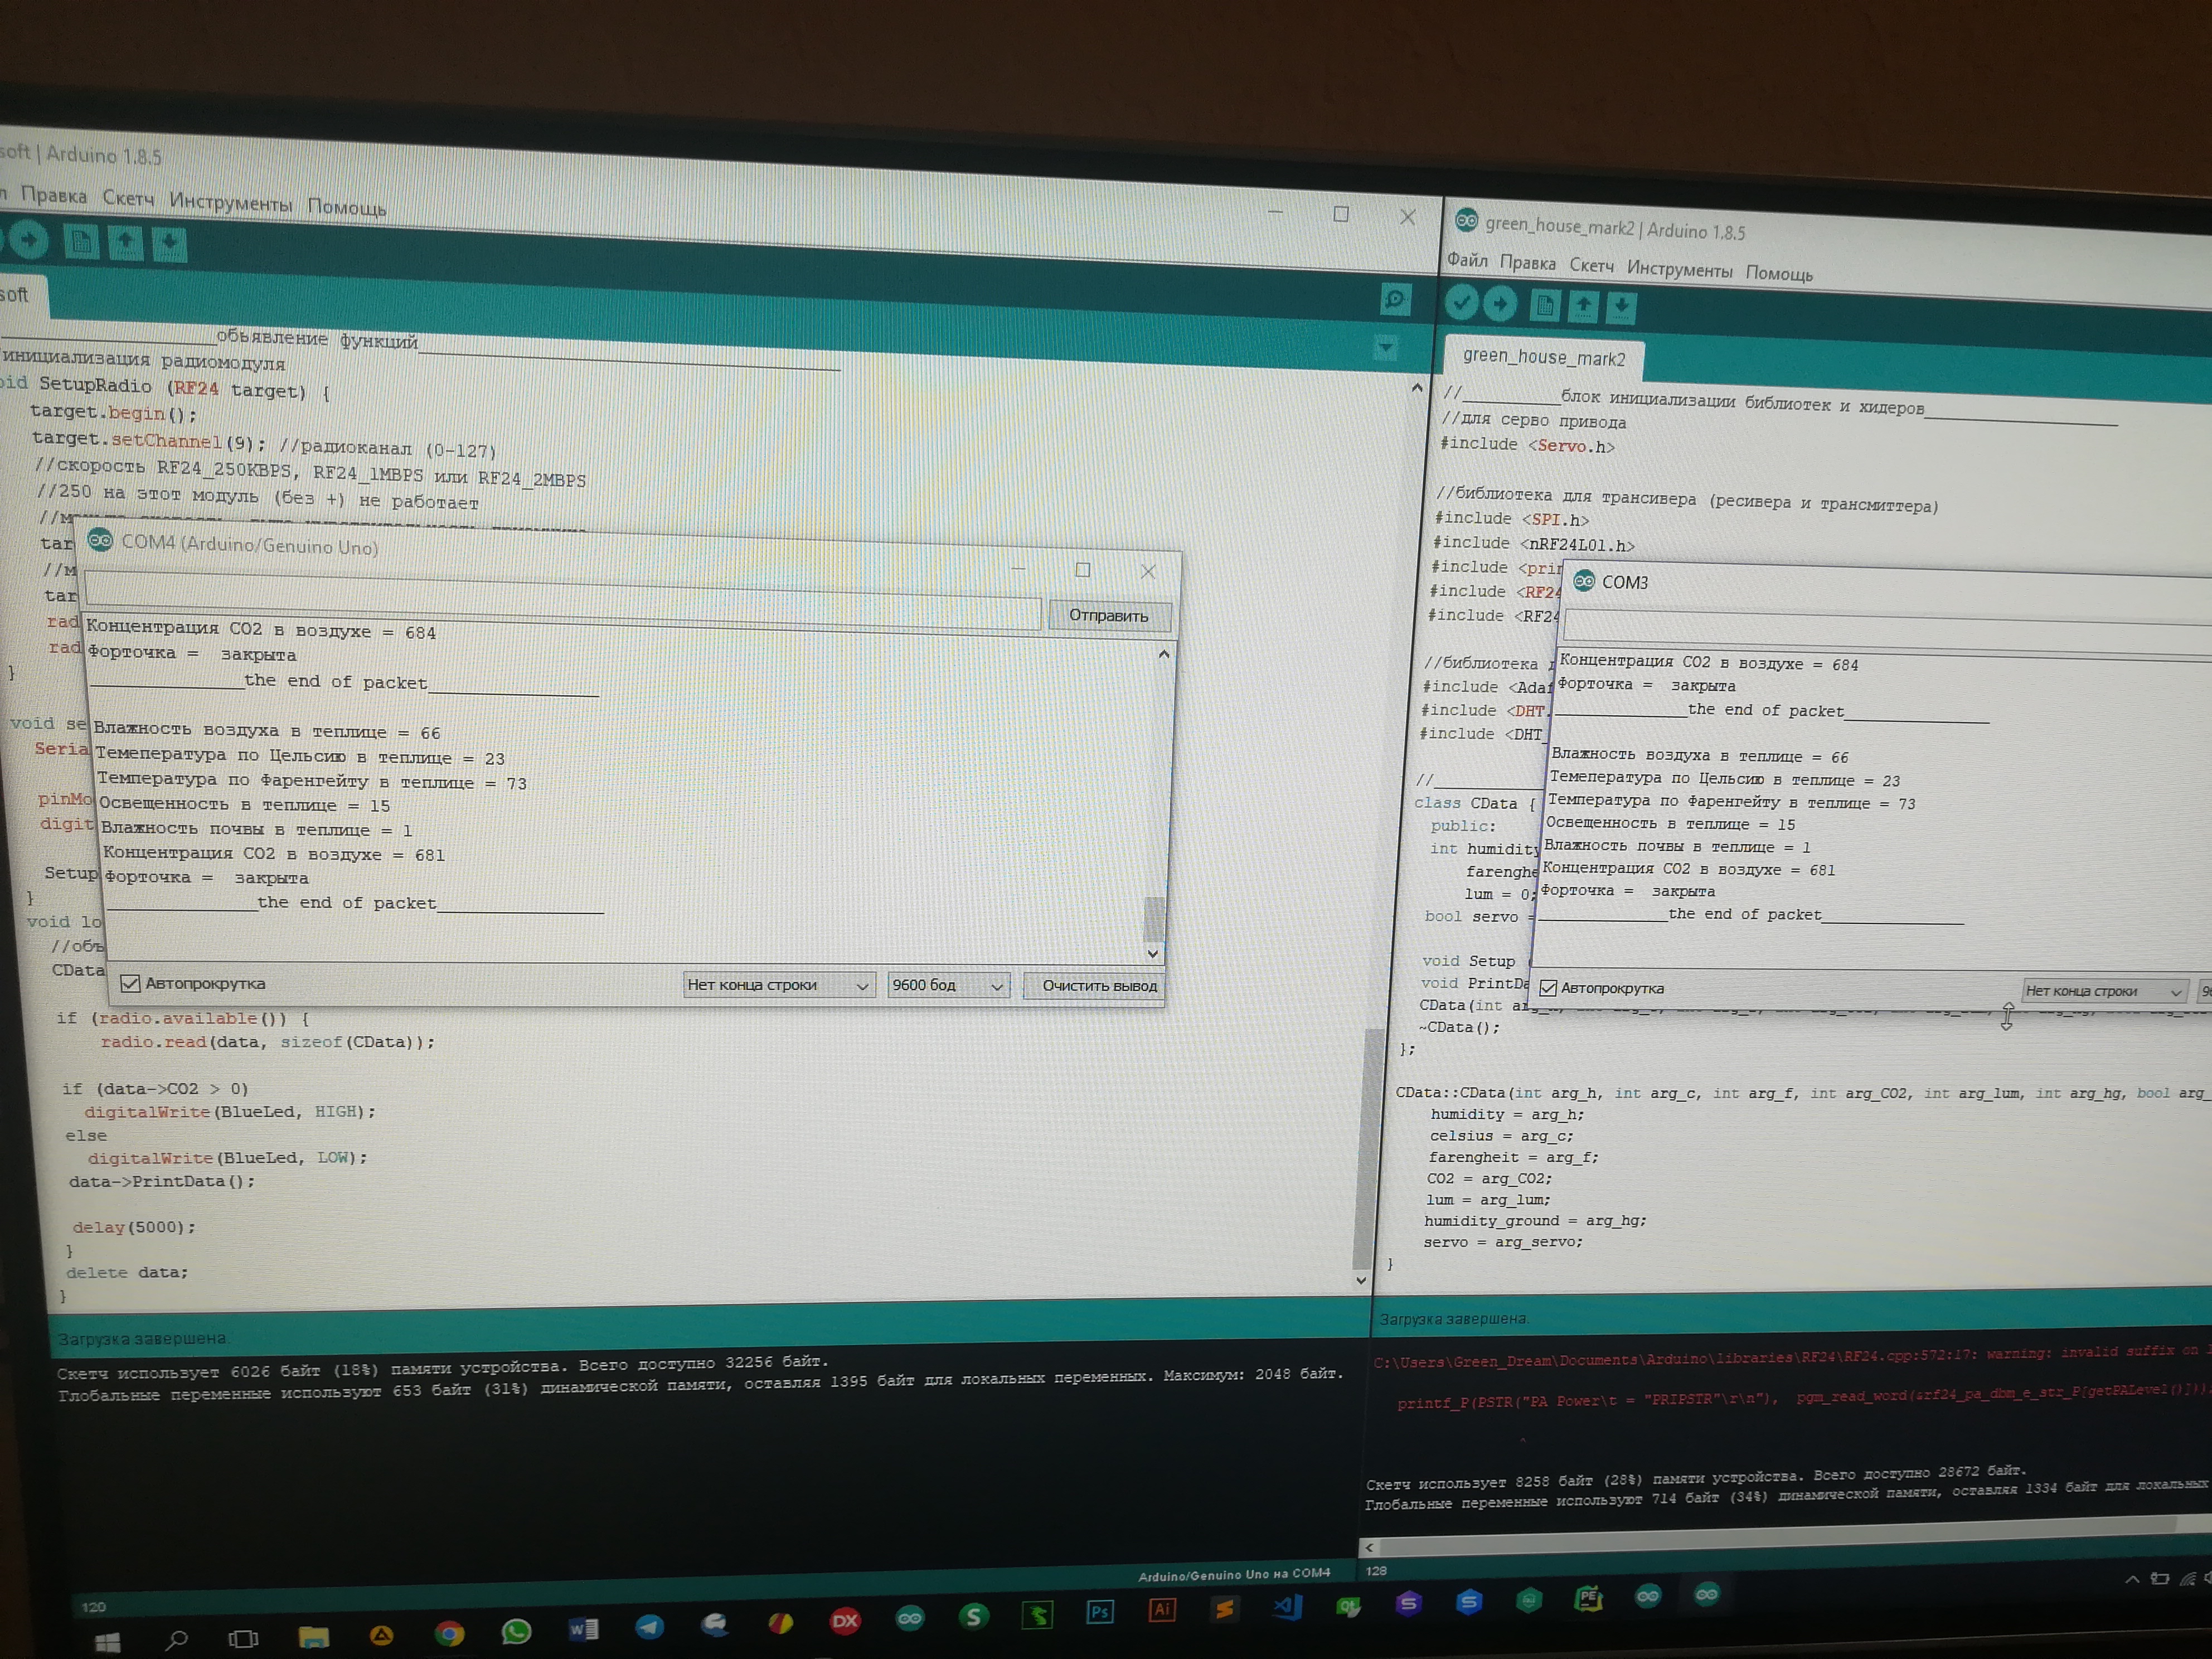Click Upload arrow in green_house_mark2 toolbar
The height and width of the screenshot is (1659, 2212).
tap(1499, 303)
